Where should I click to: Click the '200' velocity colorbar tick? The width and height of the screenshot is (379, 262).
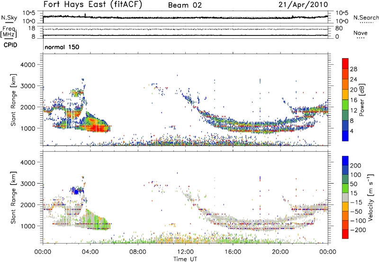tap(356, 166)
